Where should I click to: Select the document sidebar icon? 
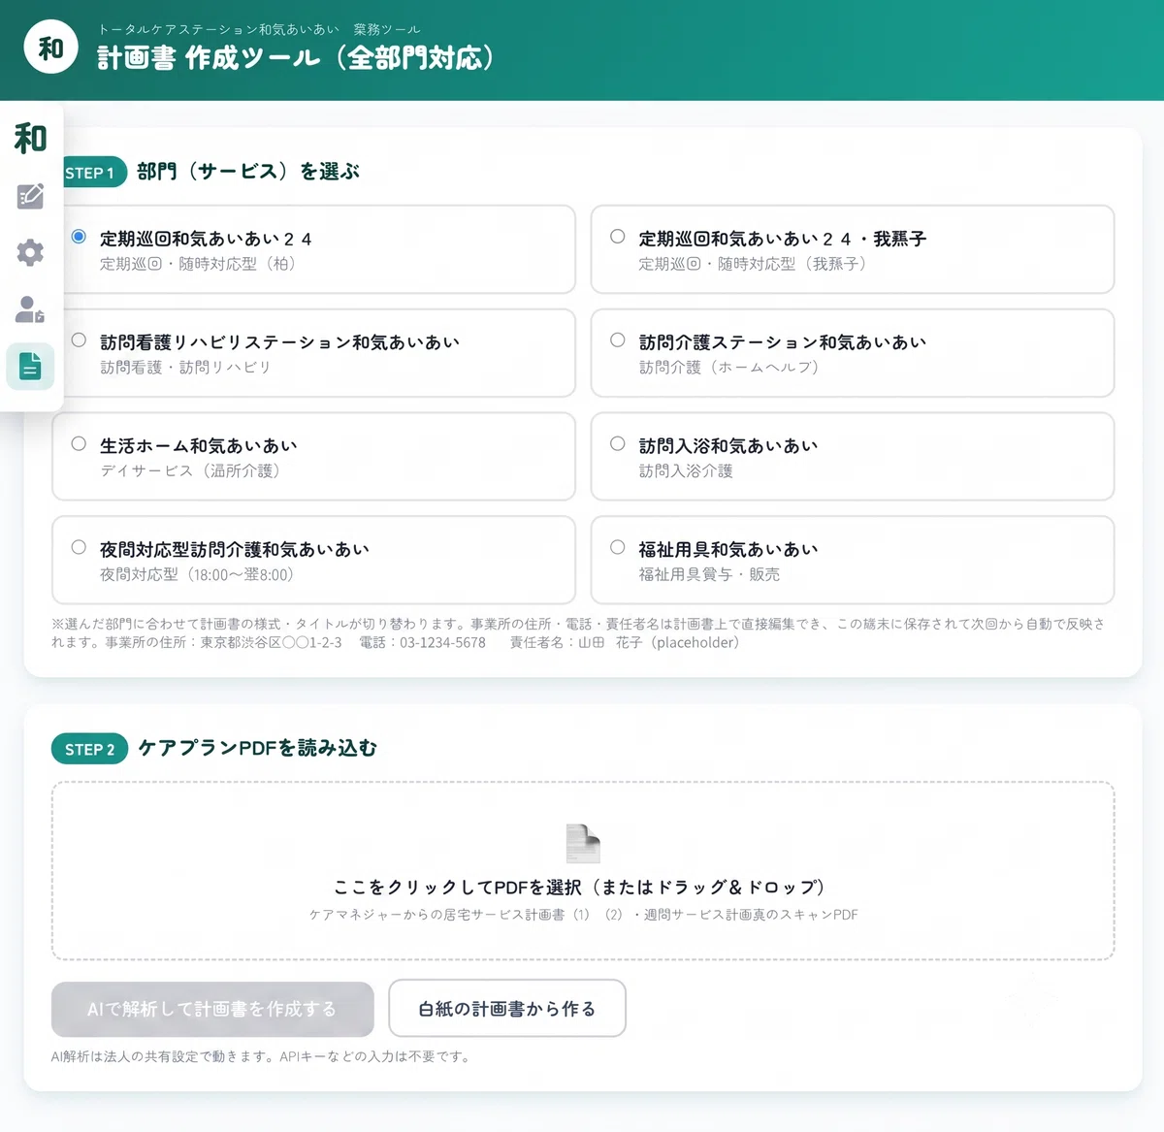pyautogui.click(x=30, y=367)
